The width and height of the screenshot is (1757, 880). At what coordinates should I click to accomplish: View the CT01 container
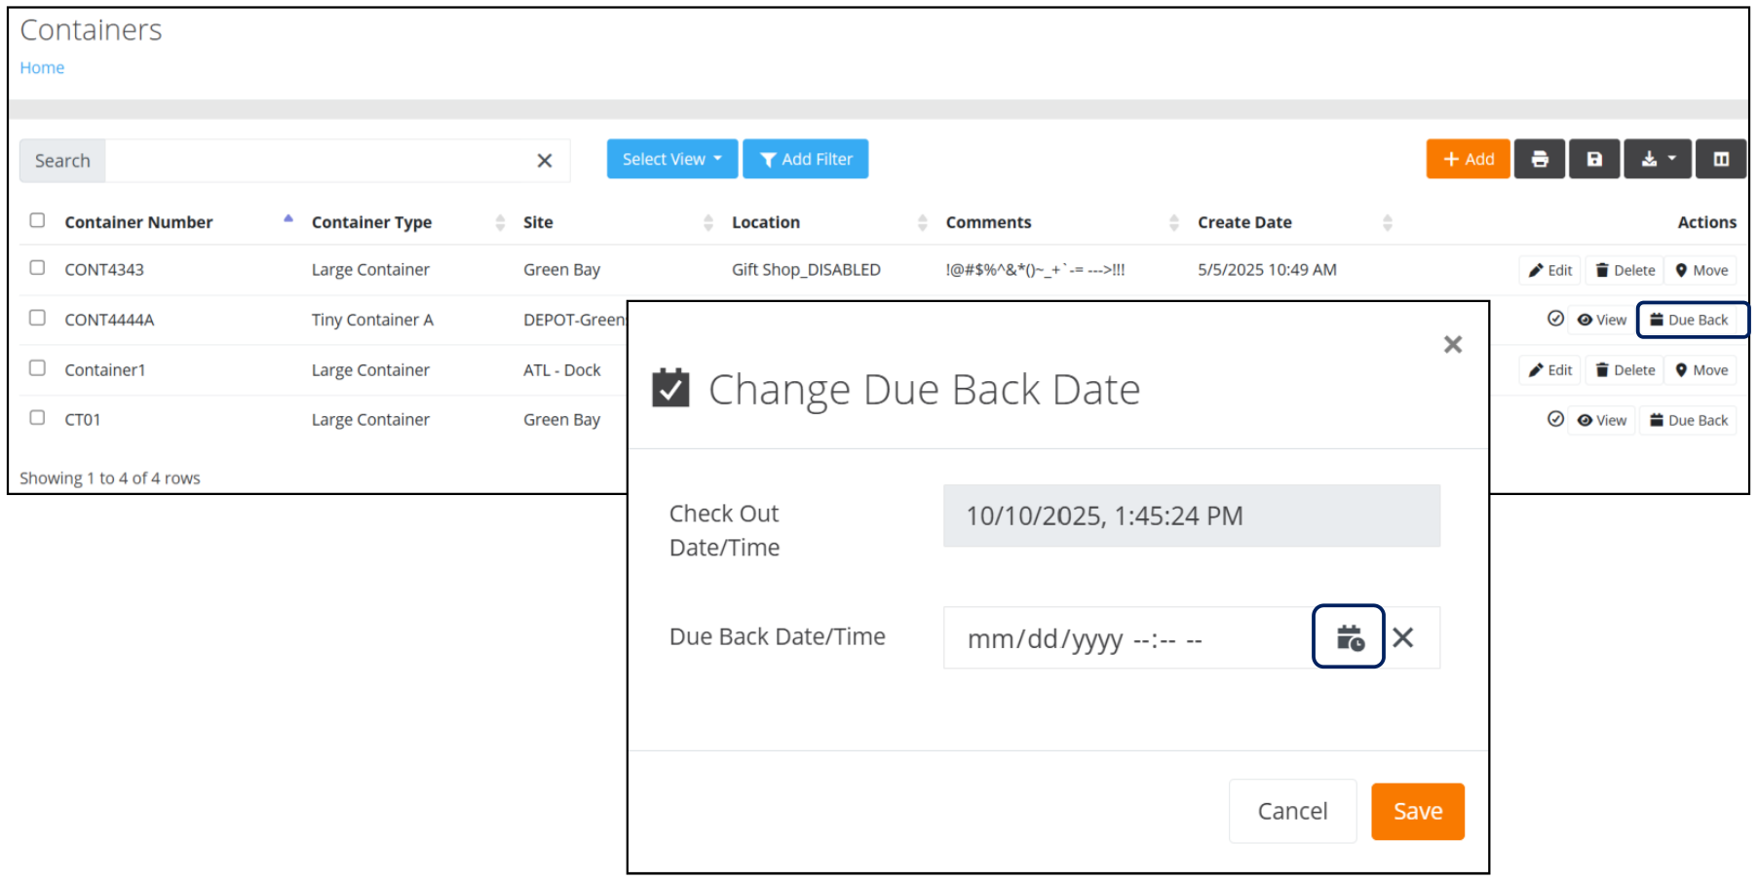(1602, 420)
